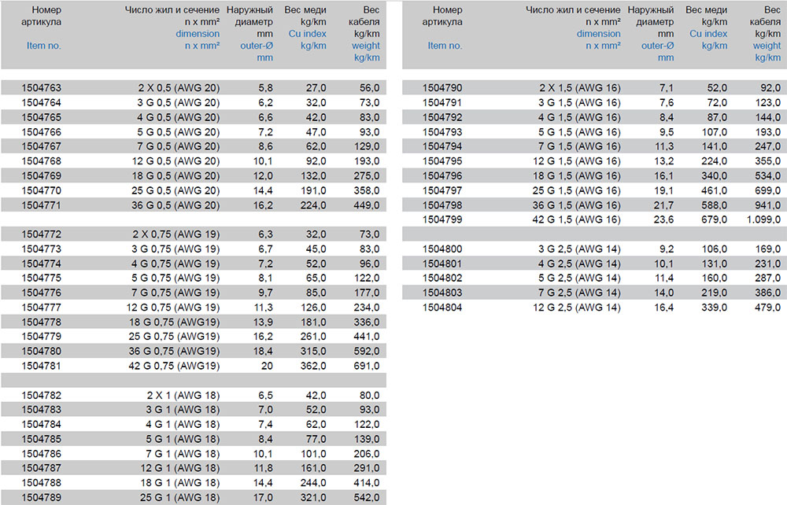Select item number 1504772
The width and height of the screenshot is (787, 505).
[x=41, y=234]
